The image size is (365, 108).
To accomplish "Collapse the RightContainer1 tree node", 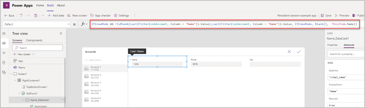I will 15,80.
